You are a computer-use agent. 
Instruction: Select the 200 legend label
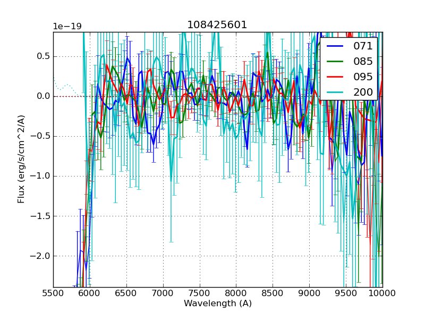(x=363, y=92)
